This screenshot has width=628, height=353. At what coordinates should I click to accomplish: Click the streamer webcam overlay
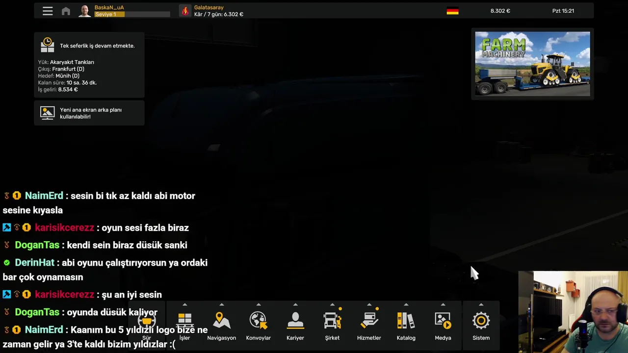[573, 312]
